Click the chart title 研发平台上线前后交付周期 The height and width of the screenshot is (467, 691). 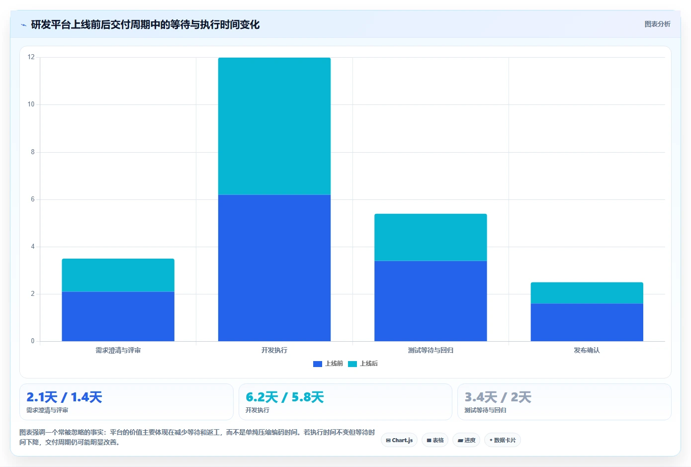tap(145, 24)
